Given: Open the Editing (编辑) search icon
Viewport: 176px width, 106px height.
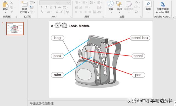Looking at the screenshot, I should point(148,4).
